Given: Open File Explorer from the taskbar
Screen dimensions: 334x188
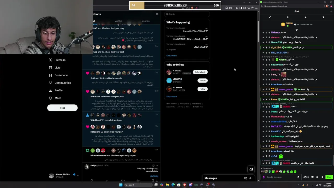Looking at the screenshot, I should 167,185.
